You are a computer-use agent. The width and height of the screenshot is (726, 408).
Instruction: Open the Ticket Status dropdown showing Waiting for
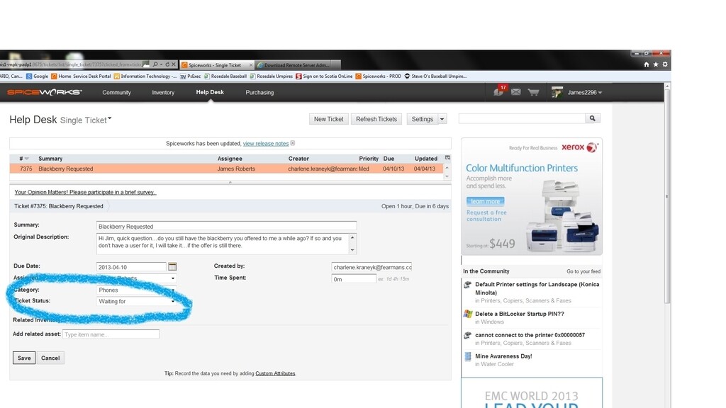tap(172, 300)
